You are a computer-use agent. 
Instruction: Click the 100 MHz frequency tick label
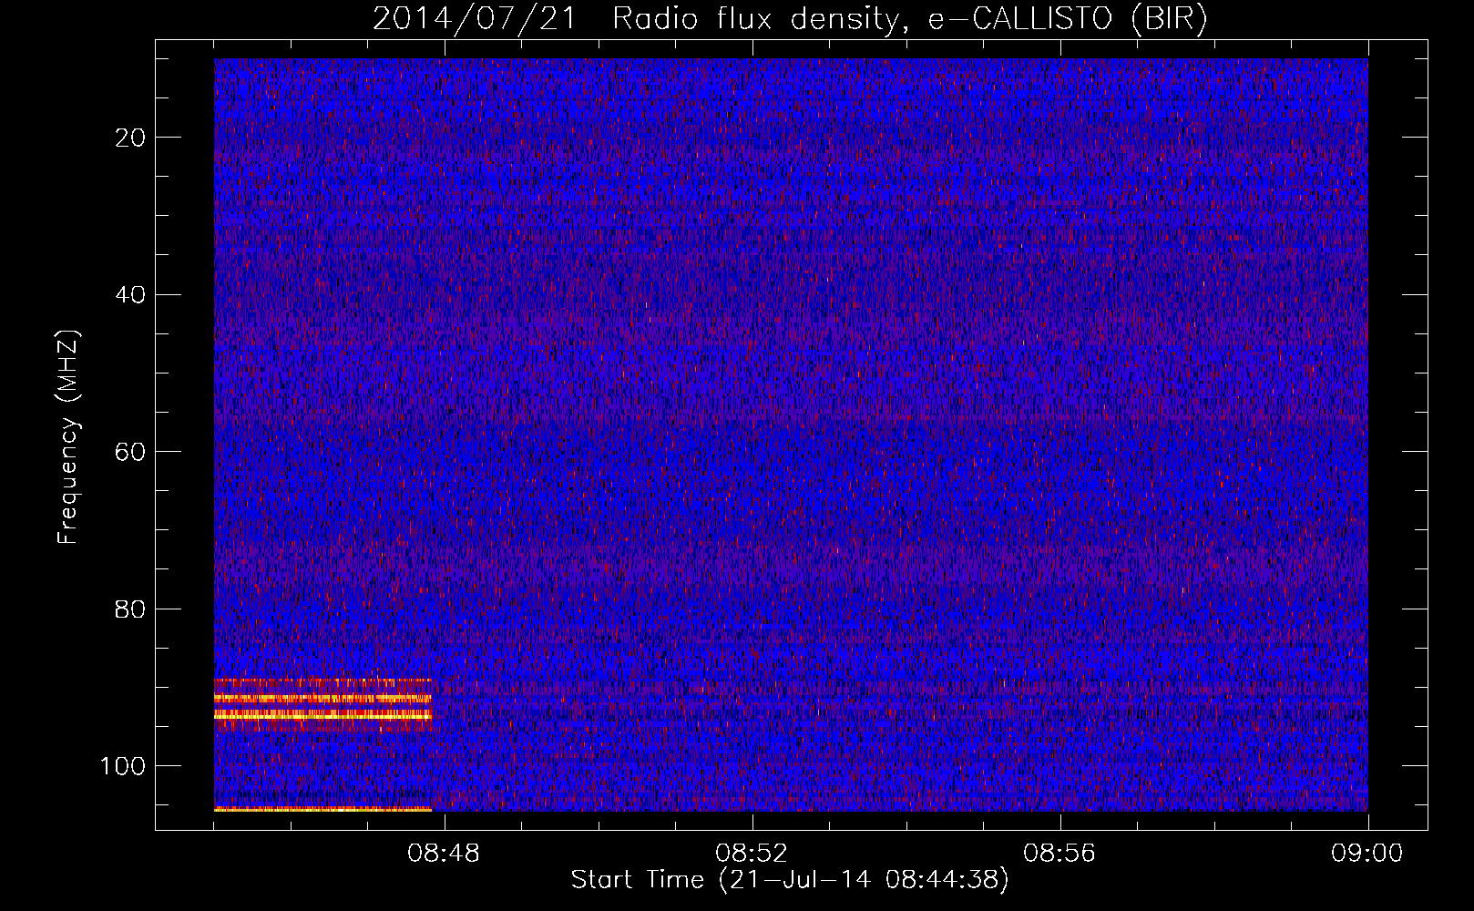click(124, 766)
